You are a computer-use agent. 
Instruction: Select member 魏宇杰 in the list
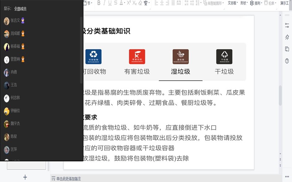click(15, 124)
